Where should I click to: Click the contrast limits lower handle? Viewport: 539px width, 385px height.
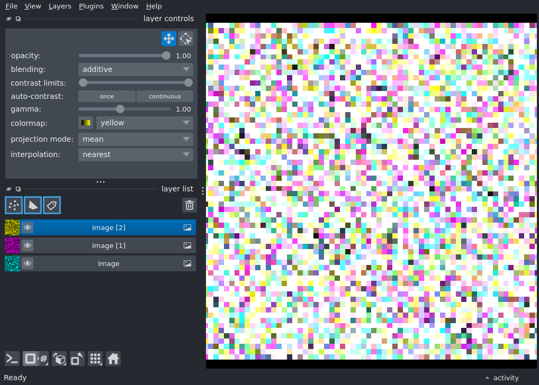83,82
